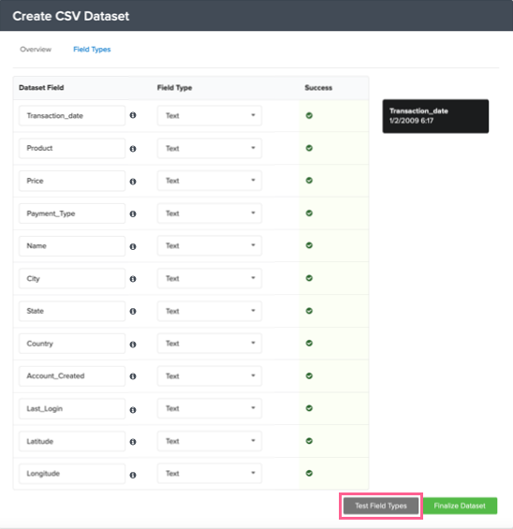Click info icon next to Product field
Screen dimensions: 513x529
click(x=133, y=149)
